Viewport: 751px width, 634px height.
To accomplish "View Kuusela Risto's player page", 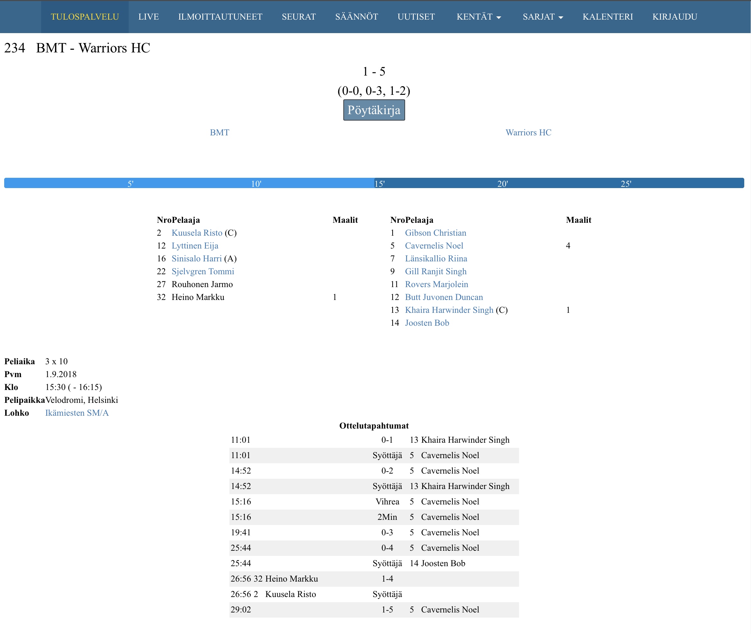I will [197, 233].
